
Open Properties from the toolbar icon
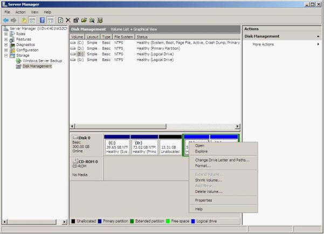click(76, 20)
